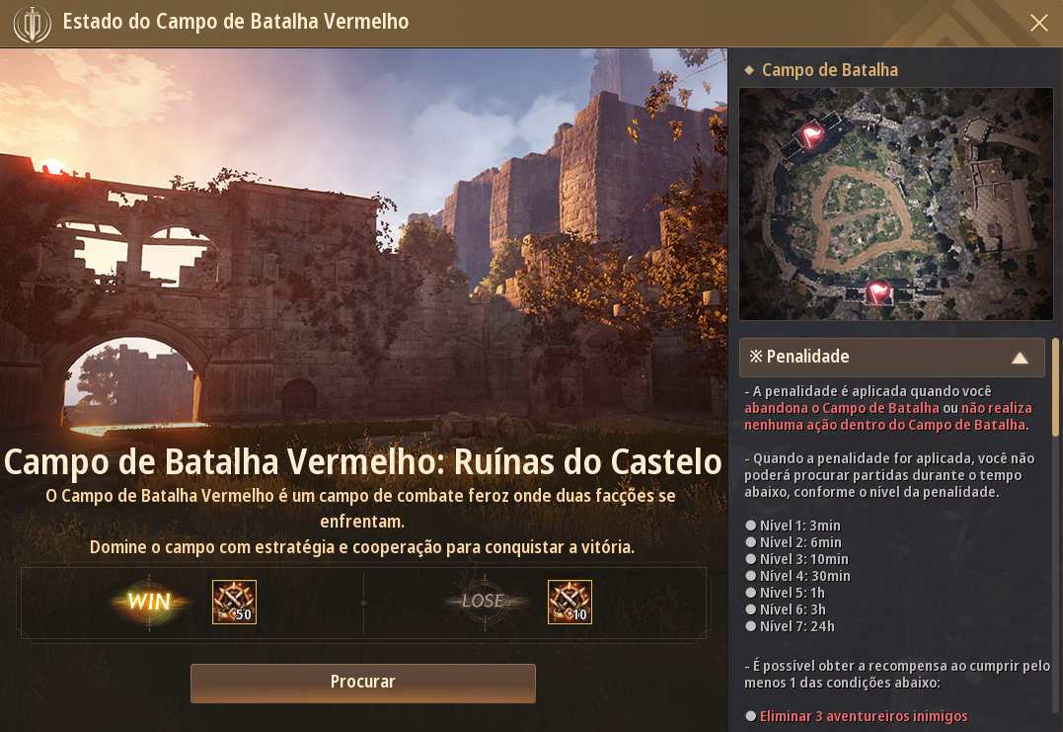1063x732 pixels.
Task: Select the Nível 7: 24h bullet
Action: tap(750, 626)
